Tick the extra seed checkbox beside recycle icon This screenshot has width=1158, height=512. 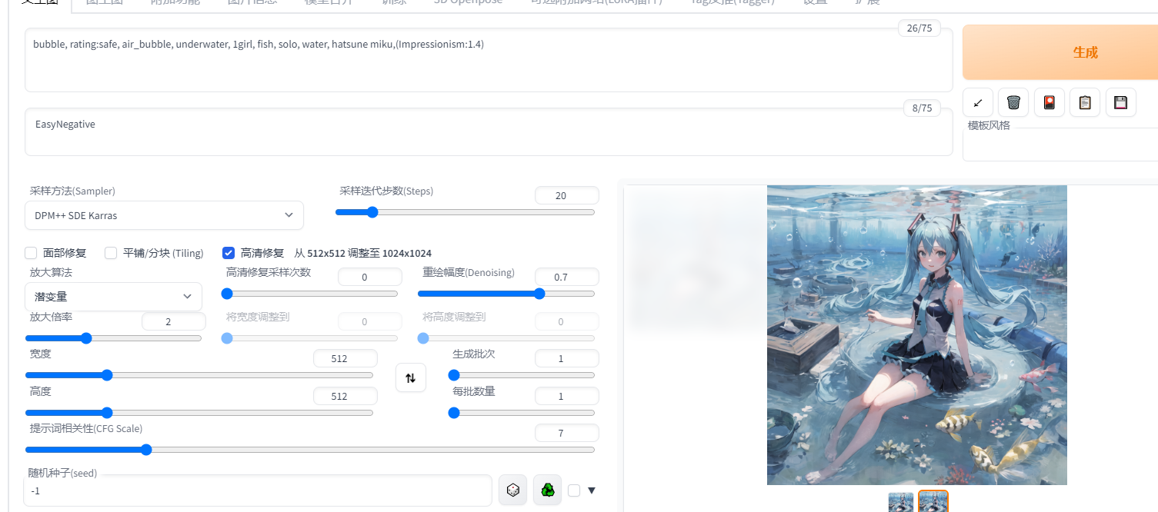coord(574,490)
